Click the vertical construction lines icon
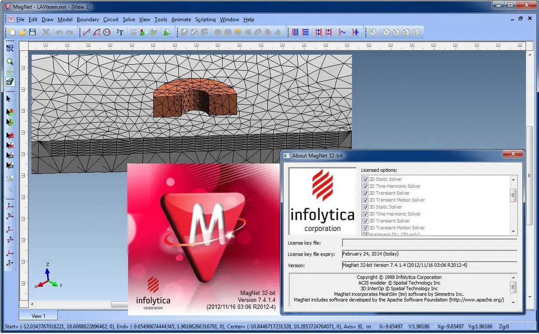 click(295, 32)
